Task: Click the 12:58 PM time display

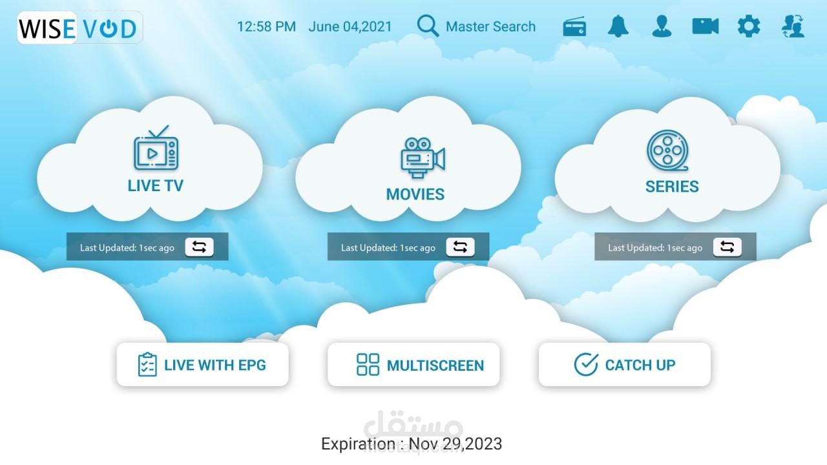Action: pyautogui.click(x=266, y=26)
